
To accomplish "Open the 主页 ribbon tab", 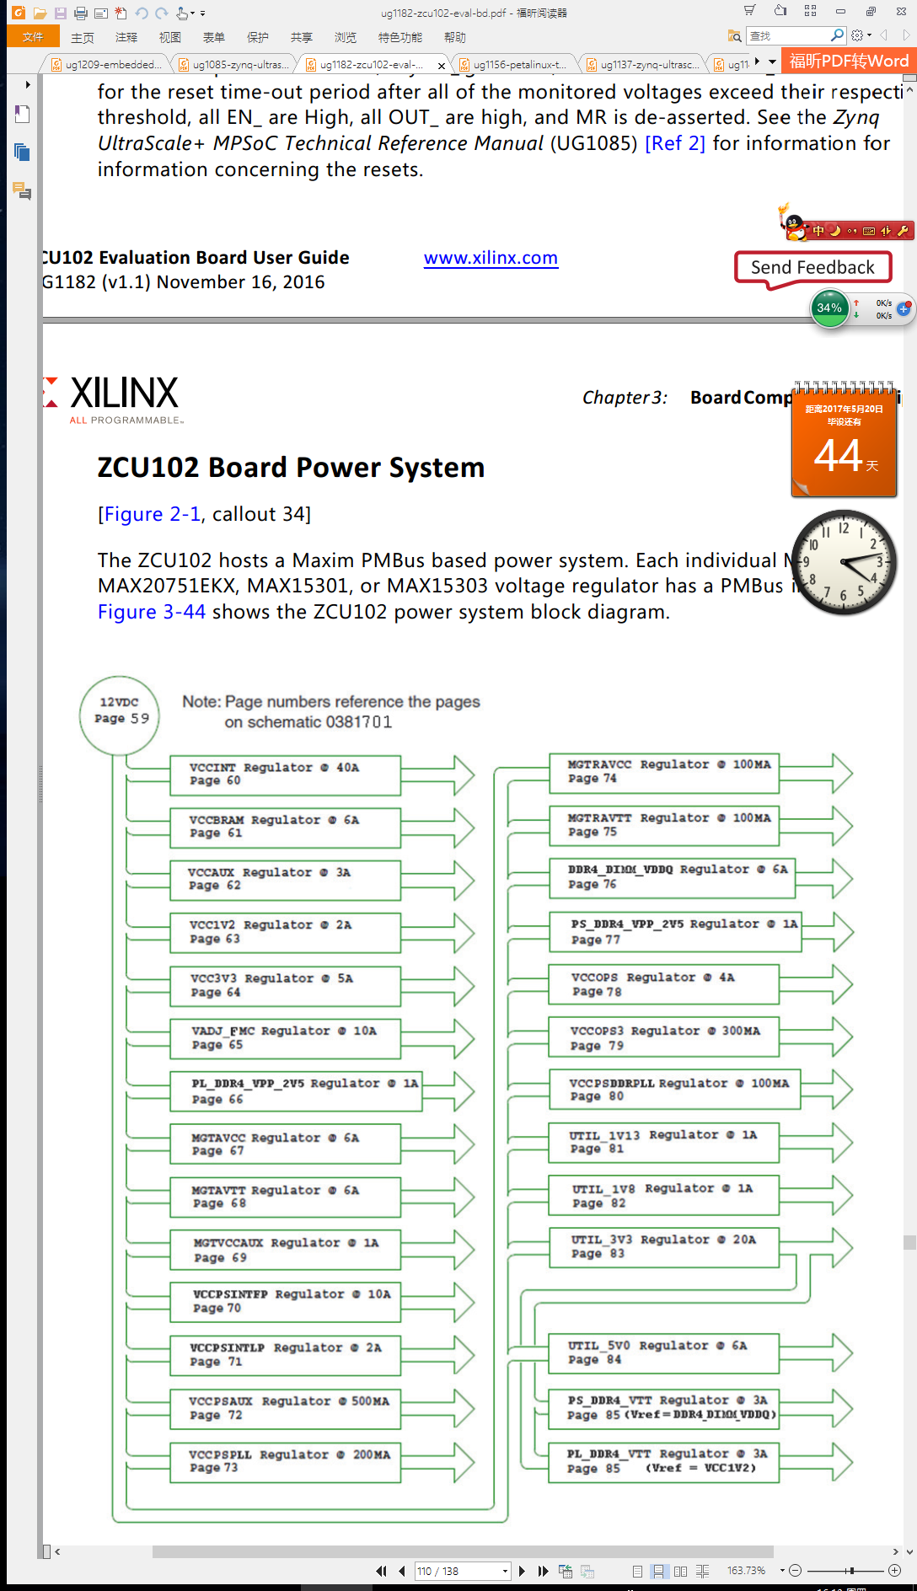I will tap(83, 37).
